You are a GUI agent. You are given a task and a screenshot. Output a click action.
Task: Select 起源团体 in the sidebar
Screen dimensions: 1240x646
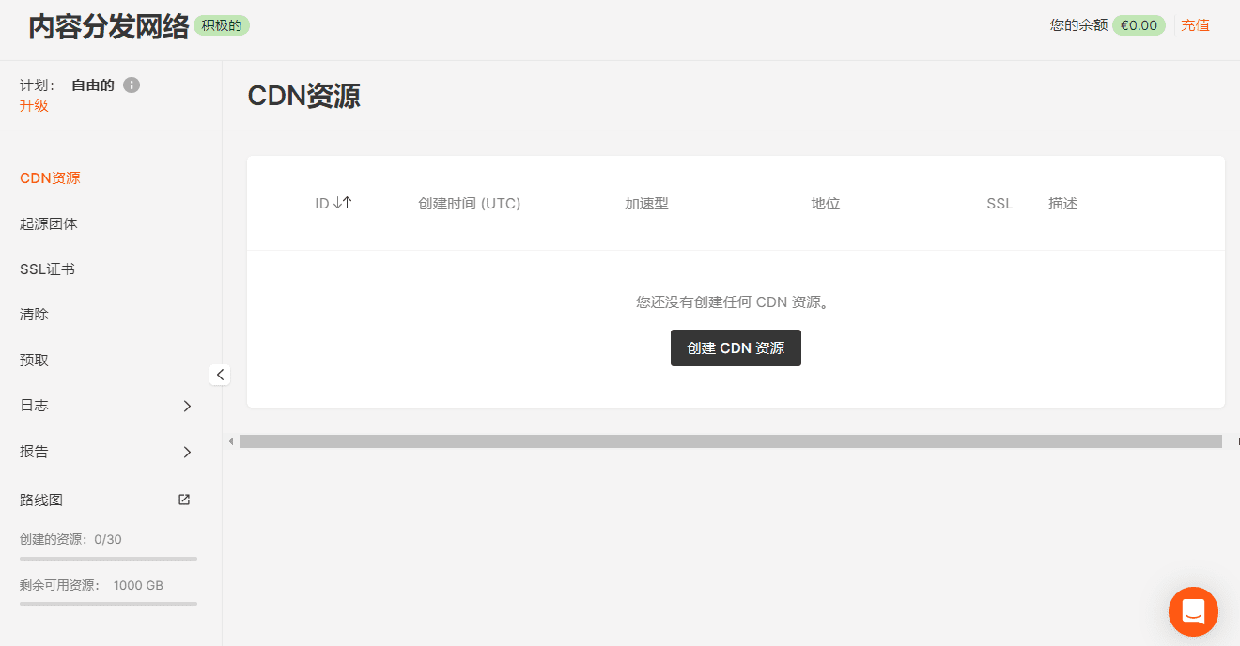click(49, 224)
